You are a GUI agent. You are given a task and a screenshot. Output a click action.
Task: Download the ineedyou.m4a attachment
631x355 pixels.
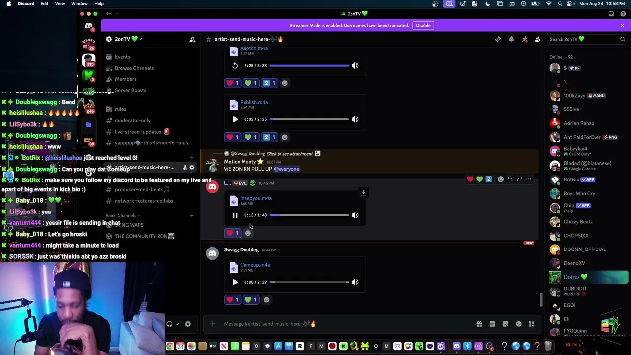363,193
